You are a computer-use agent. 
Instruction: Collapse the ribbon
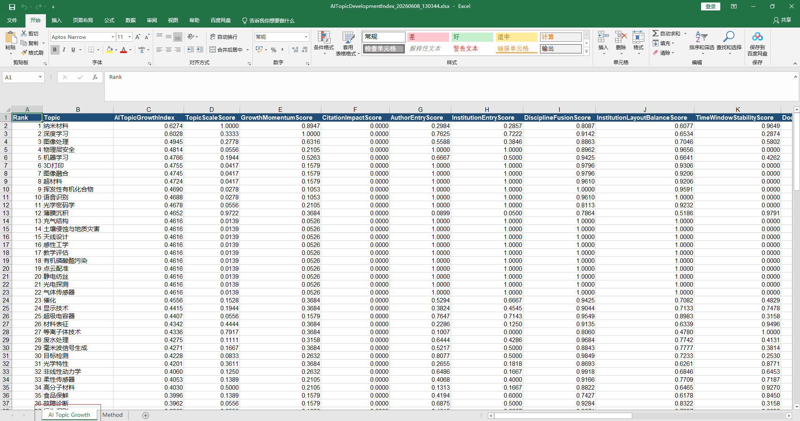coord(795,63)
